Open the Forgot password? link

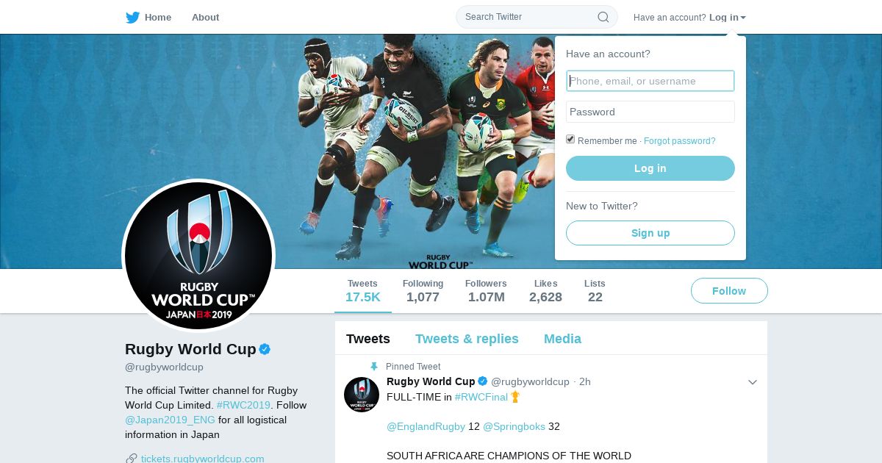679,141
